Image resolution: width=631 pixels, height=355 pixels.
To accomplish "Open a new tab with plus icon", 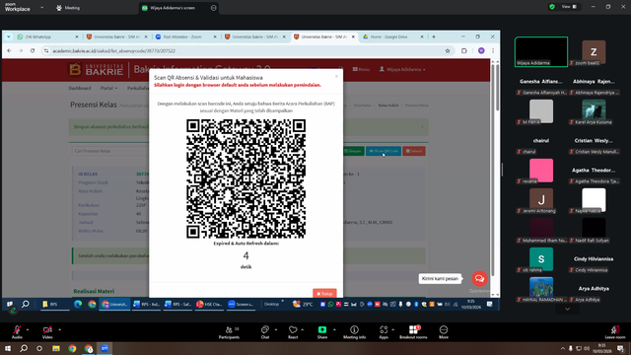I will coord(434,36).
